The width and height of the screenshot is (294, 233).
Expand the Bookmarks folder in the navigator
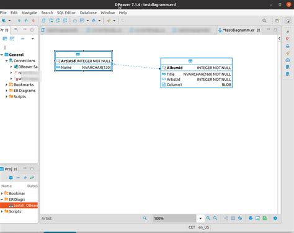[x=6, y=85]
